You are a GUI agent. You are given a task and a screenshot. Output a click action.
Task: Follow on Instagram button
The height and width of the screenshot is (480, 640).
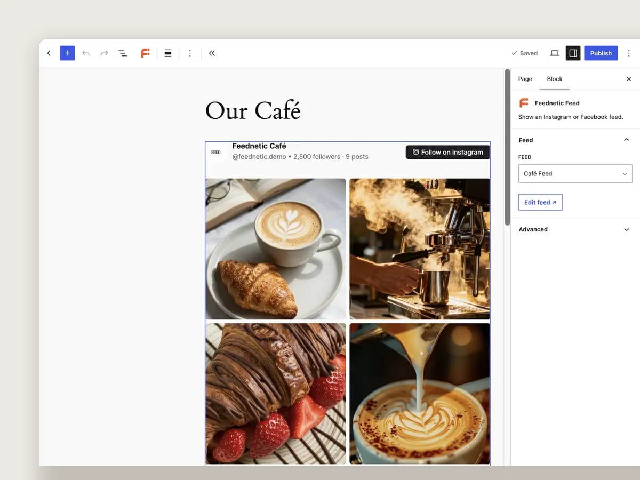(447, 152)
